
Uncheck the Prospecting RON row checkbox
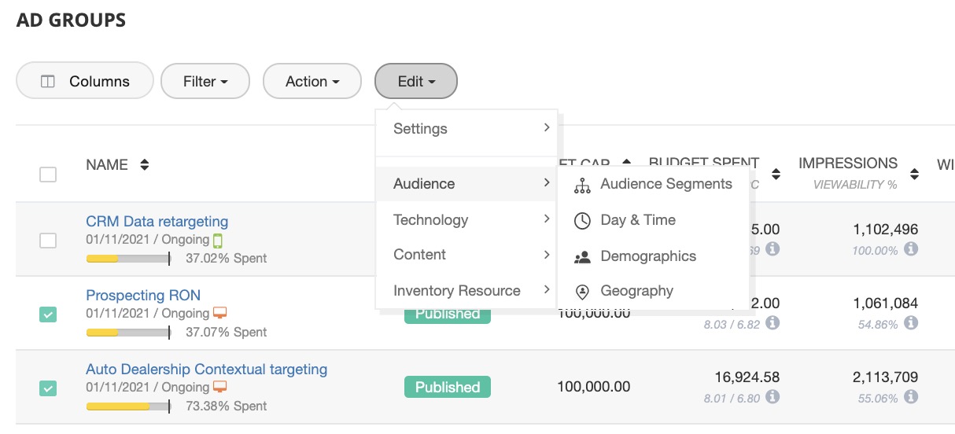click(x=48, y=314)
